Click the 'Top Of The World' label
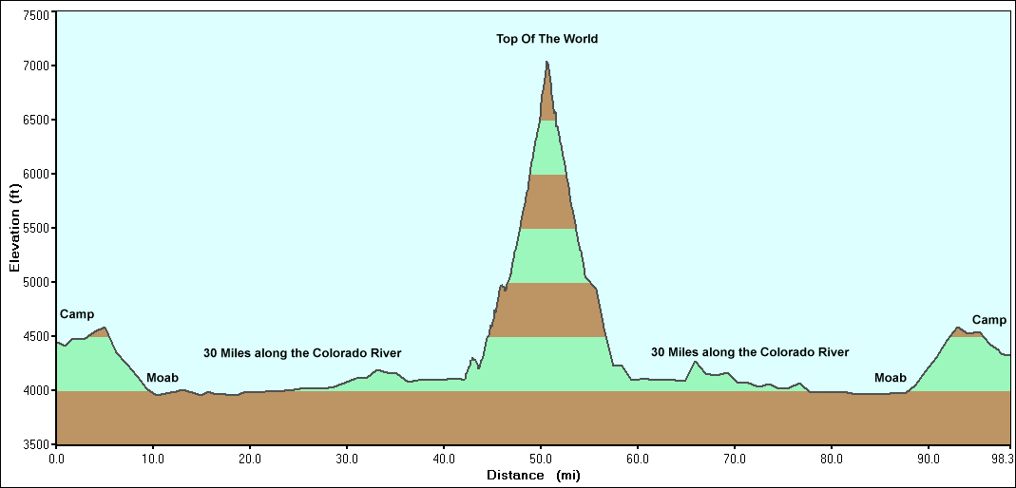The image size is (1016, 488). pyautogui.click(x=546, y=39)
